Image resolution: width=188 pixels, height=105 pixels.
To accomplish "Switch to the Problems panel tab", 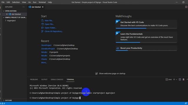I will pyautogui.click(x=34, y=80).
